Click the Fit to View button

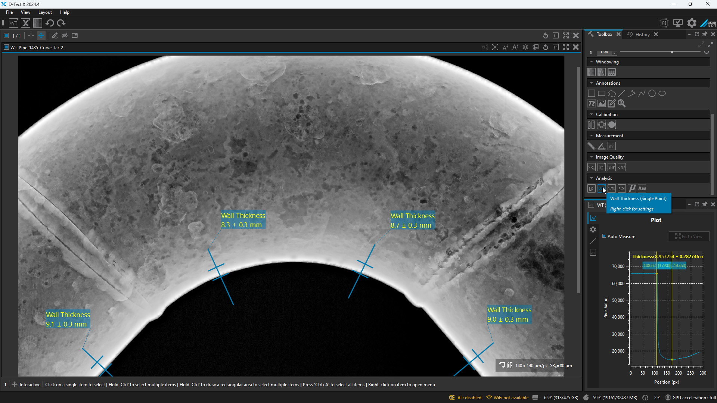(689, 237)
